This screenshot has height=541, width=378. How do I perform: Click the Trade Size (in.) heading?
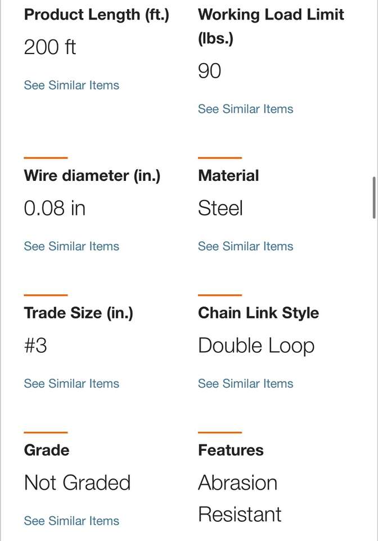(x=78, y=313)
